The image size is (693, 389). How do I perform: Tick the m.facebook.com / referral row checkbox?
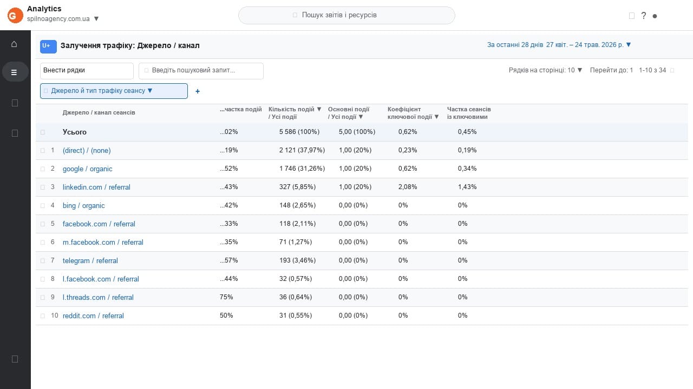click(x=43, y=242)
